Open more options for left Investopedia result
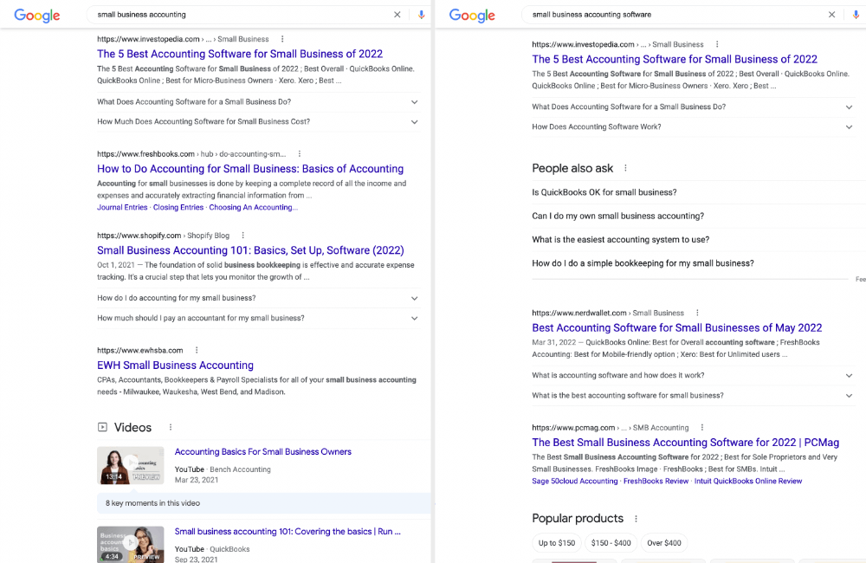Image resolution: width=866 pixels, height=563 pixels. (282, 39)
